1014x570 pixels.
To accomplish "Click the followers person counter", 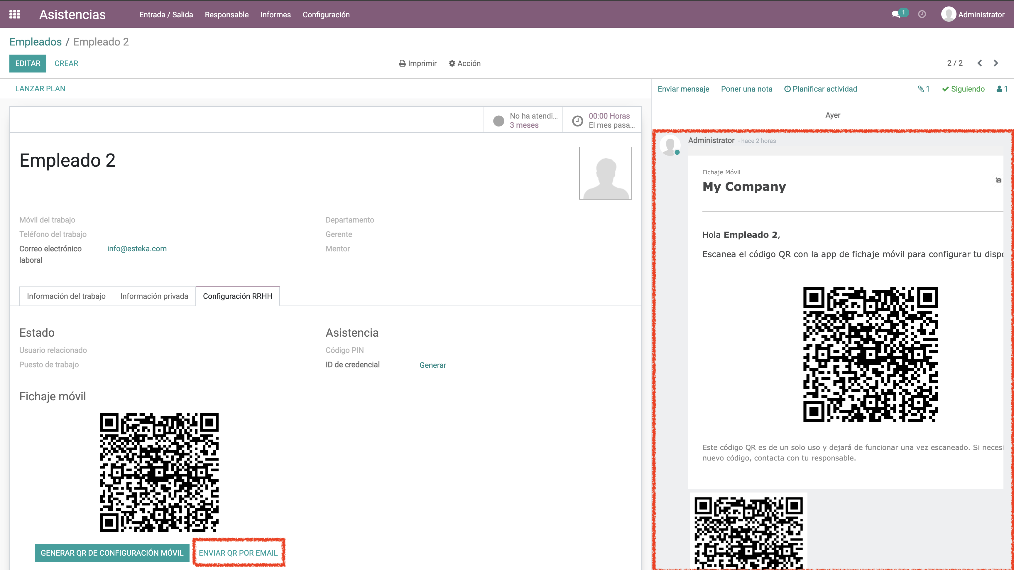I will tap(1002, 89).
